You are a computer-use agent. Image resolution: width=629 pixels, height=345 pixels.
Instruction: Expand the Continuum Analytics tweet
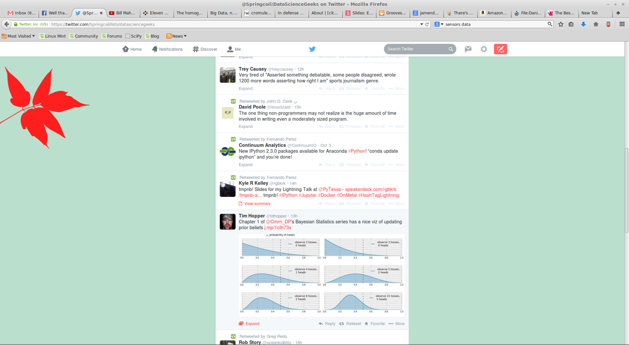point(246,165)
